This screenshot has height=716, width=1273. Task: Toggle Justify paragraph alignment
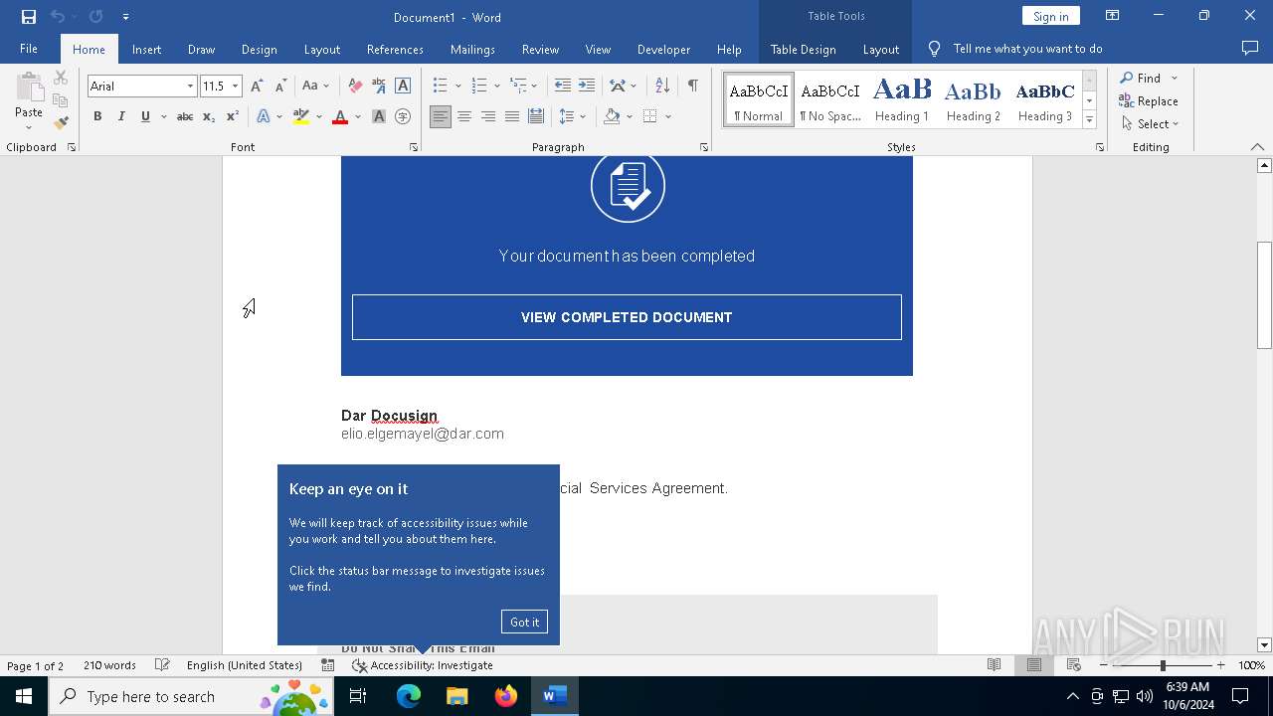(511, 116)
